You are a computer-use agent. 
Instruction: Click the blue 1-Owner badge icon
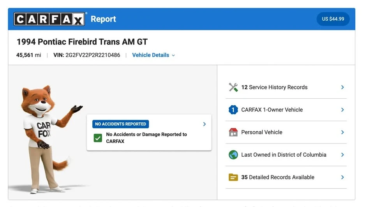point(233,110)
